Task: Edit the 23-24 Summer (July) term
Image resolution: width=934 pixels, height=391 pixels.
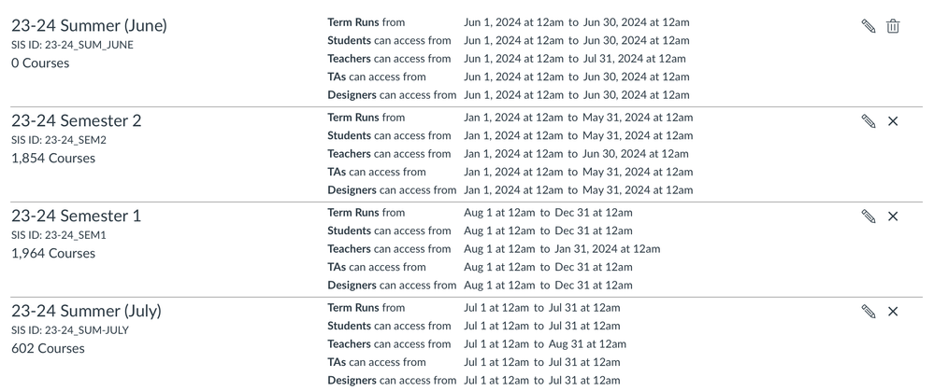Action: (x=869, y=312)
